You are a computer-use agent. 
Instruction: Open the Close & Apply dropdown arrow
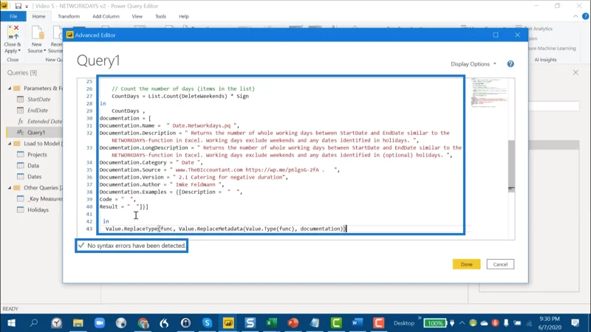(x=19, y=51)
